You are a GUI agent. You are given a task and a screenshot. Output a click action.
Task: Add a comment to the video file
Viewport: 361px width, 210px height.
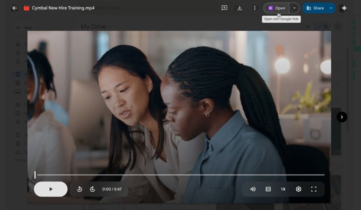tap(224, 8)
